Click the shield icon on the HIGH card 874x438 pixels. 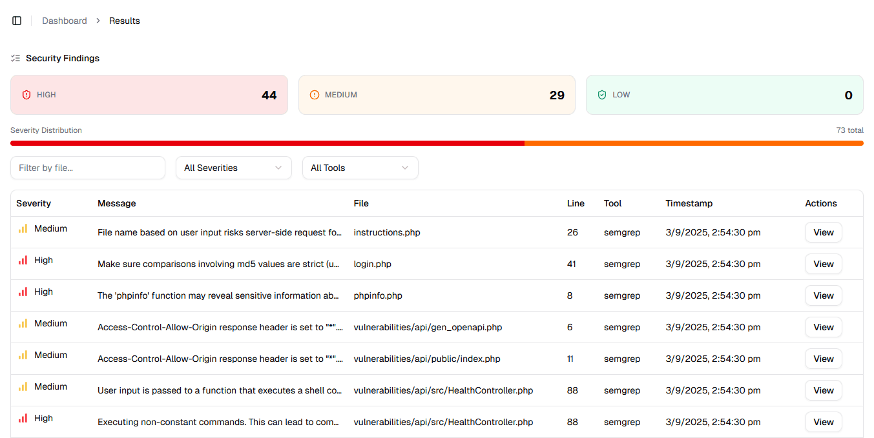tap(25, 94)
